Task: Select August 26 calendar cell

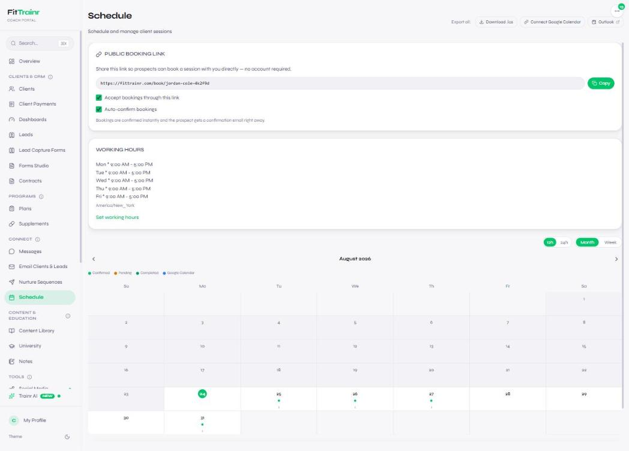Action: point(355,398)
